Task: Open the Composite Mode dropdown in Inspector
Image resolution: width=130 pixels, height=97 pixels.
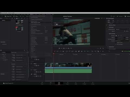Action: [x=122, y=29]
